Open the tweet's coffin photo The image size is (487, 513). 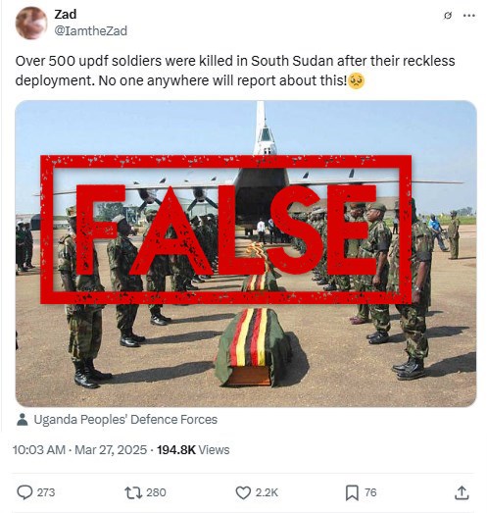pos(246,253)
